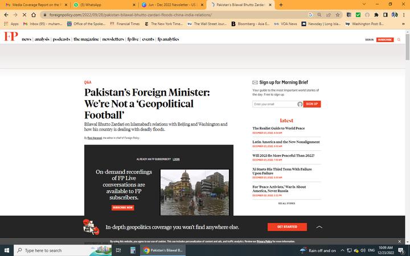Viewport: 410px width, 256px height.
Task: Open the Bloomberg - Asia bookmark
Action: tap(250, 24)
